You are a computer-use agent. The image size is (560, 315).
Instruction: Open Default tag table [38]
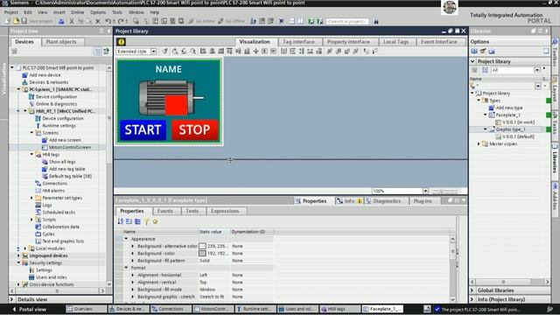(x=70, y=176)
